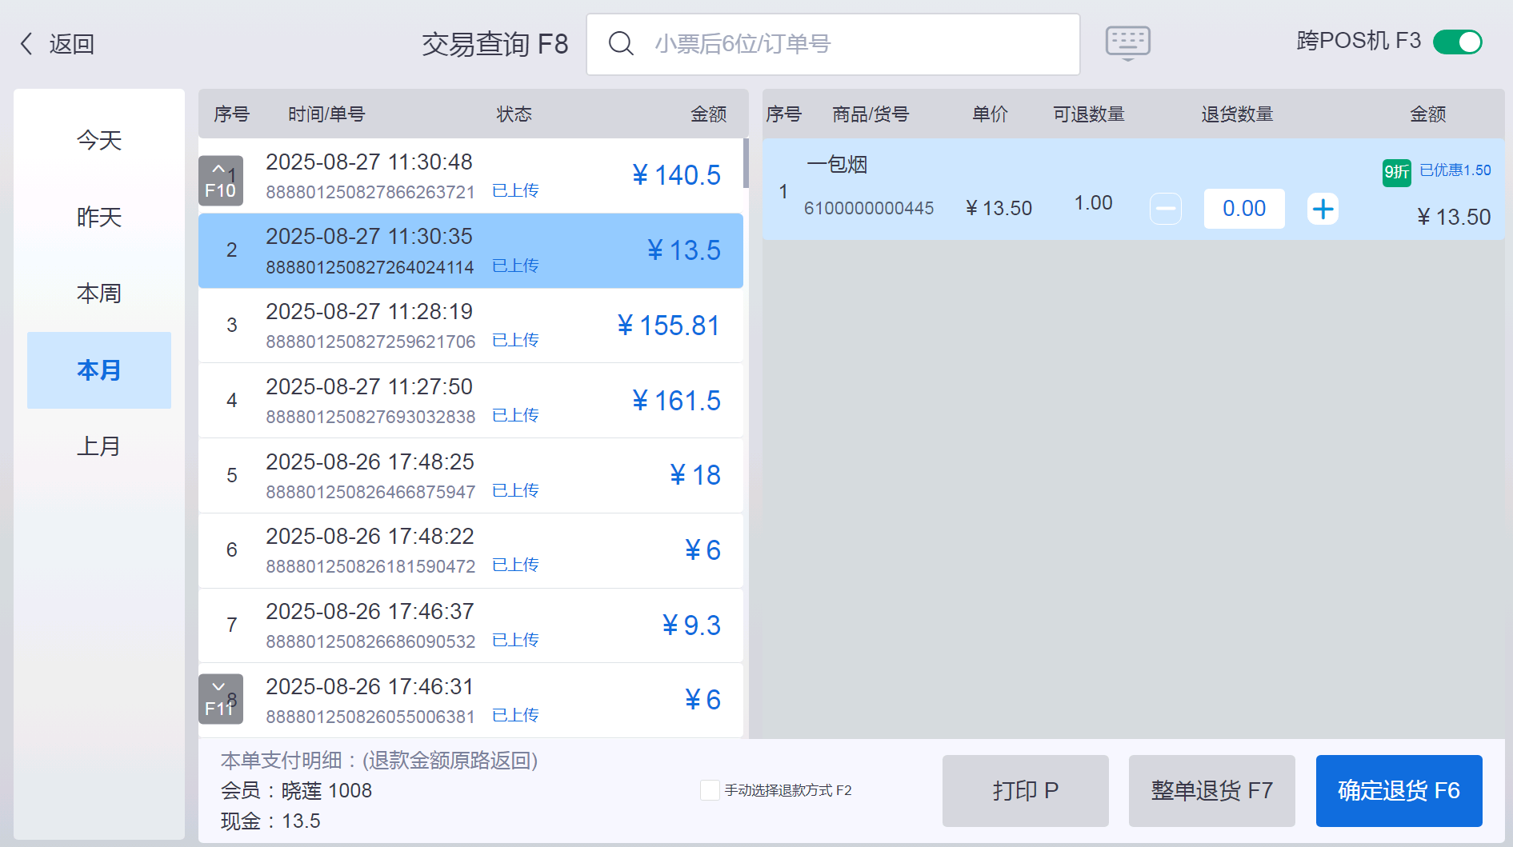The height and width of the screenshot is (847, 1513).
Task: Click the back arrow icon
Action: 27,43
